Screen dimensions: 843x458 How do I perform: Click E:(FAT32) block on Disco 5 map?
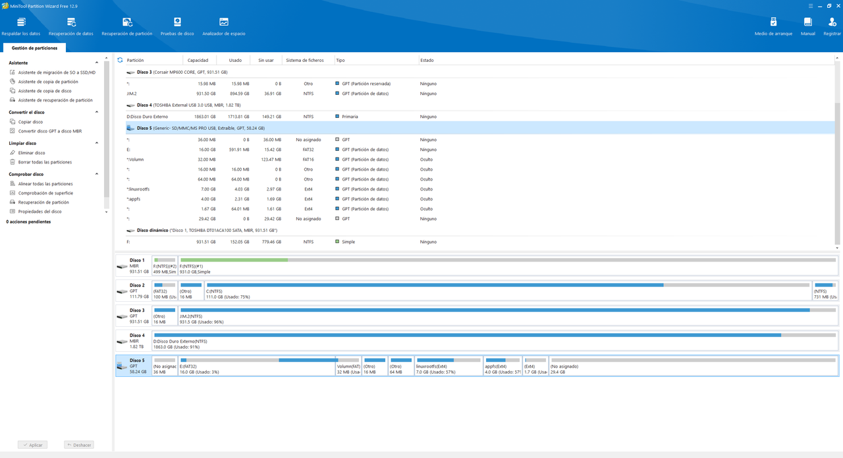[257, 366]
